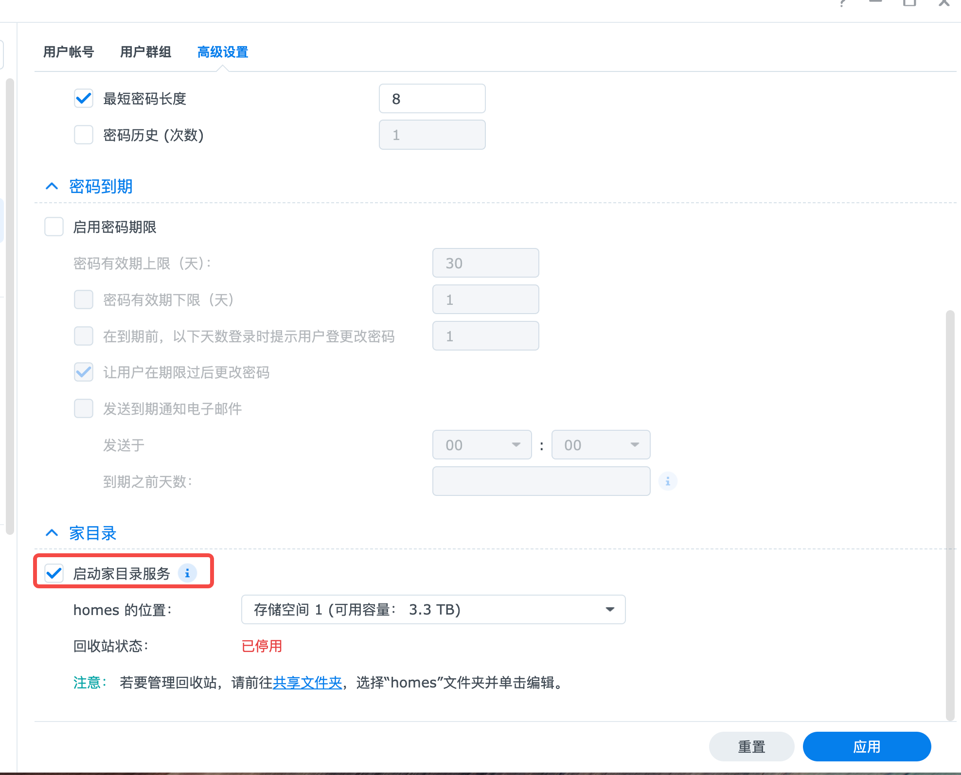Viewport: 961px width, 775px height.
Task: Toggle 最短密码长度 checkbox
Action: [x=84, y=99]
